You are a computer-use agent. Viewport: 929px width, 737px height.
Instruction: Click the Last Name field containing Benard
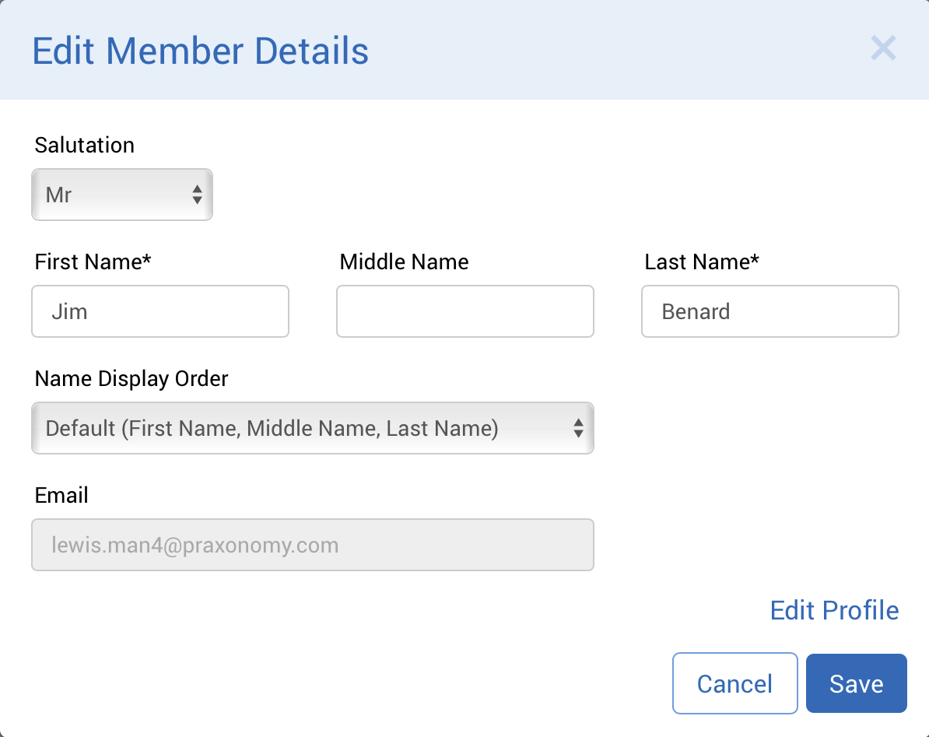coord(770,312)
